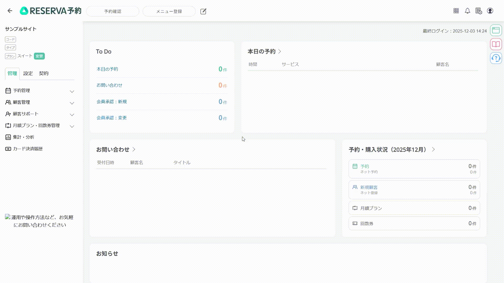The width and height of the screenshot is (504, 283).
Task: Open the edit shortcuts pencil icon
Action: 203,11
